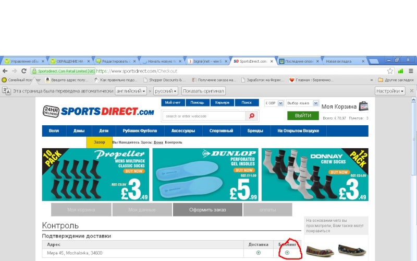Open the Propeller 10 pack socks banner

95,174
